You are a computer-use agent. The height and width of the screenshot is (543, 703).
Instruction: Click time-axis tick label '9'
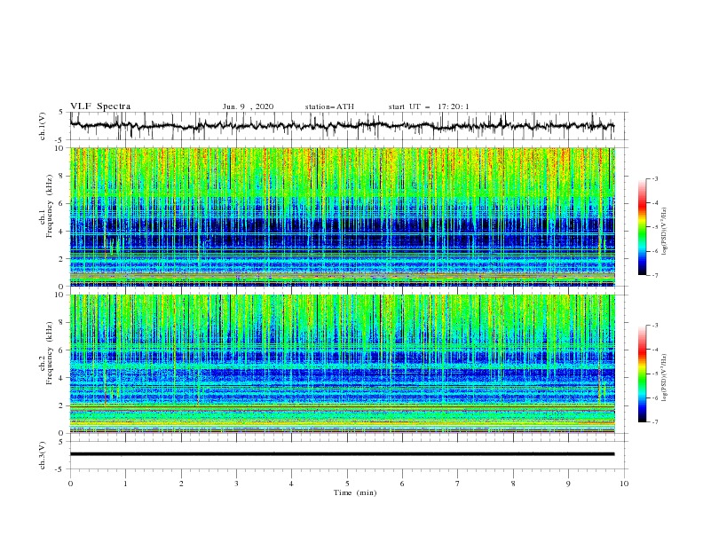tap(568, 484)
